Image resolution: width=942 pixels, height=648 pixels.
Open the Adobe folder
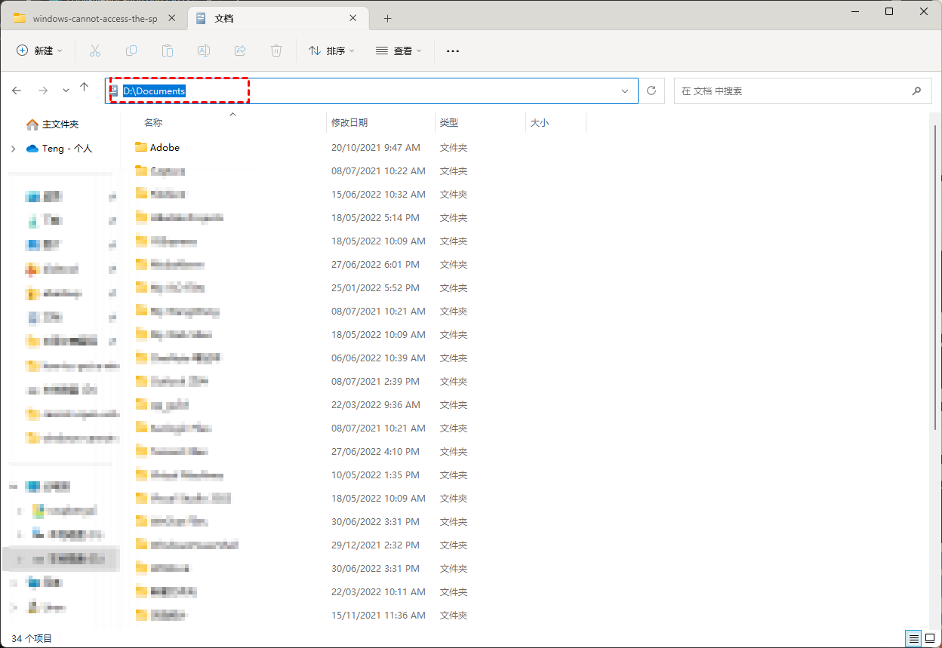click(165, 147)
